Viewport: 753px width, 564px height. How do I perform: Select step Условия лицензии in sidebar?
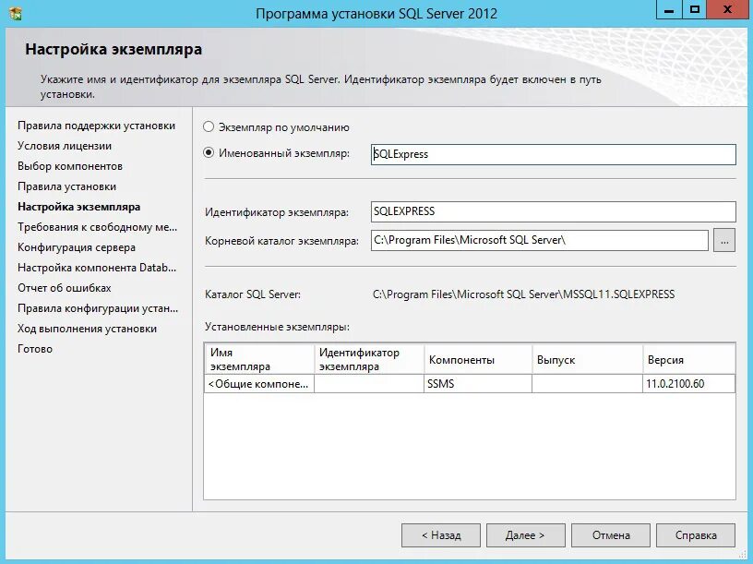coord(65,146)
